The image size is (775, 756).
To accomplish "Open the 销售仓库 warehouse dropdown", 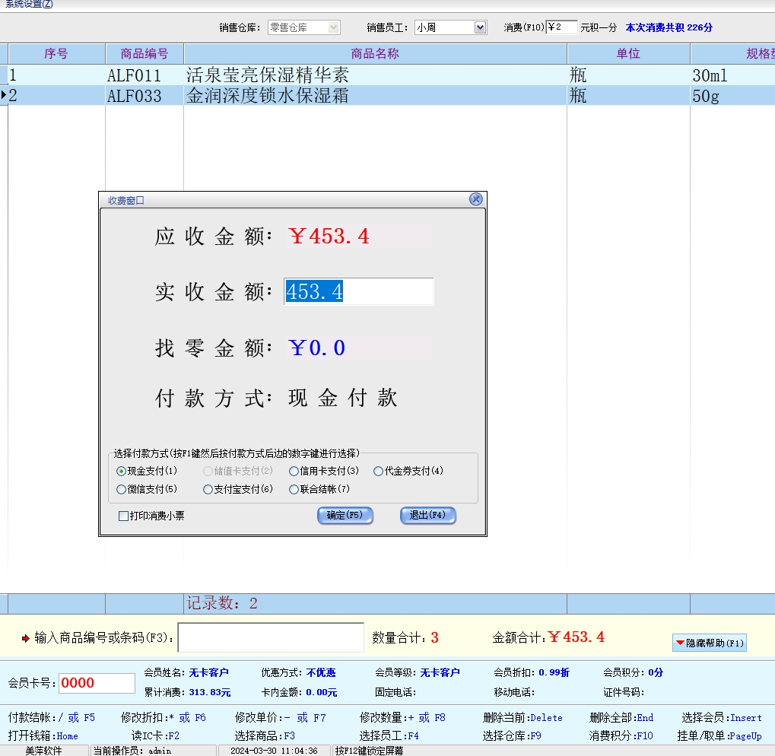I will [333, 27].
